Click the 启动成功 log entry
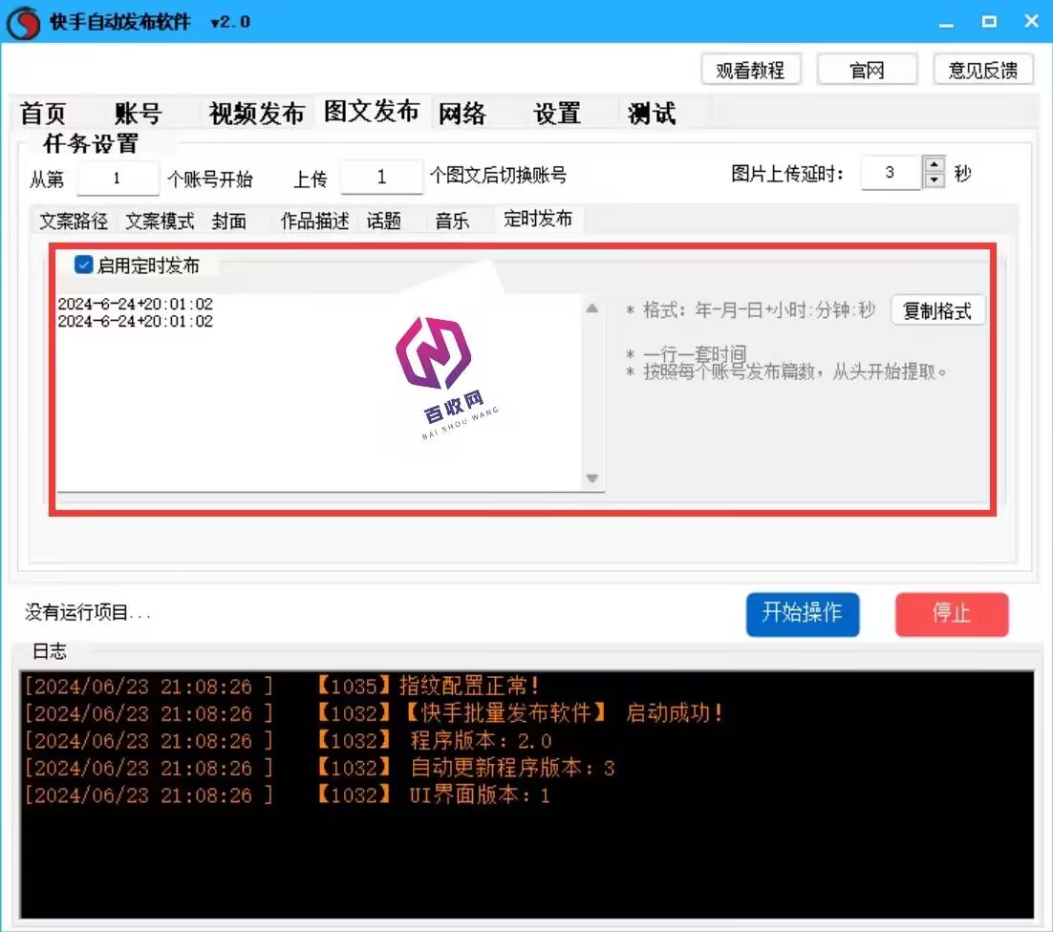The width and height of the screenshot is (1053, 932). coord(375,713)
